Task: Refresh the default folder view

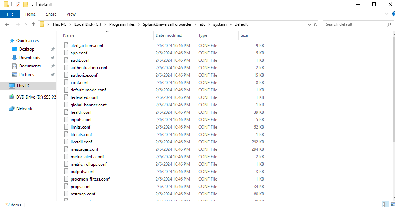Action: click(x=315, y=24)
